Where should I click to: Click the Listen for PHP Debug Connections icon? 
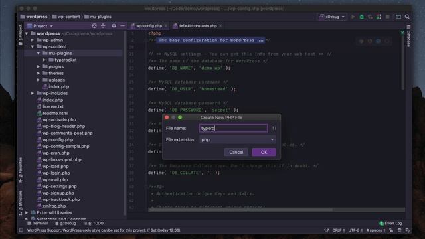(x=379, y=17)
